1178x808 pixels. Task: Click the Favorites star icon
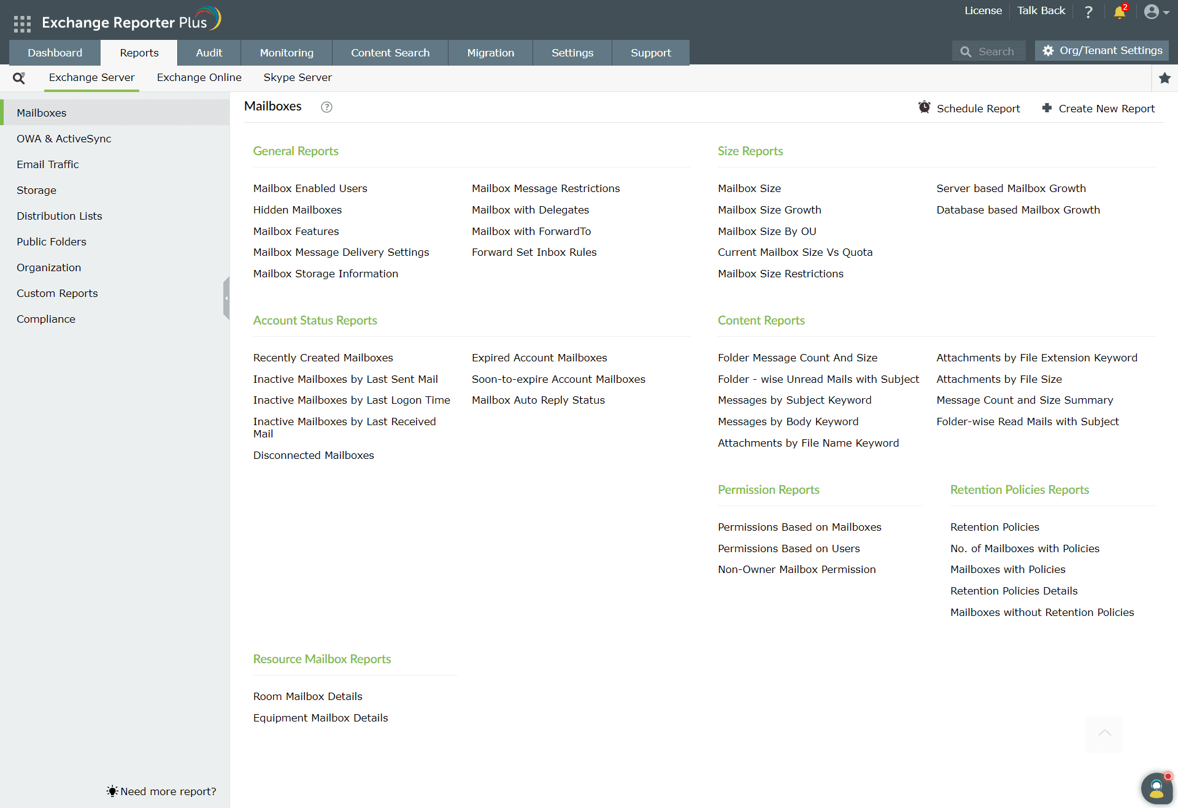(1166, 78)
